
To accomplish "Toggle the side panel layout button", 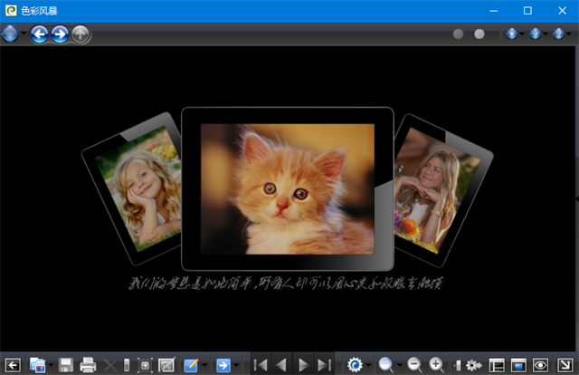I will [x=497, y=365].
